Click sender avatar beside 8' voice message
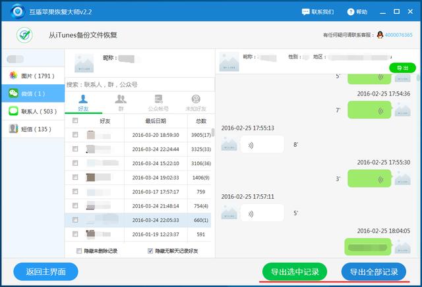The width and height of the screenshot is (422, 287). point(229,143)
